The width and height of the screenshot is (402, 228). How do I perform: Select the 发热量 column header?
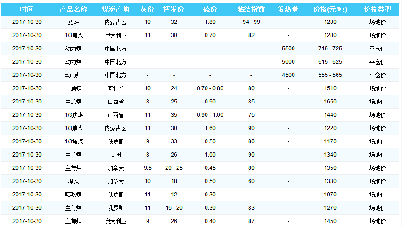click(x=288, y=9)
